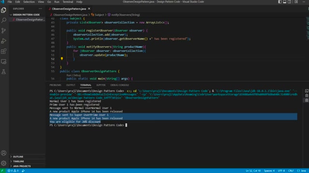Open the Run and Debug view
309x173 pixels.
(3, 41)
